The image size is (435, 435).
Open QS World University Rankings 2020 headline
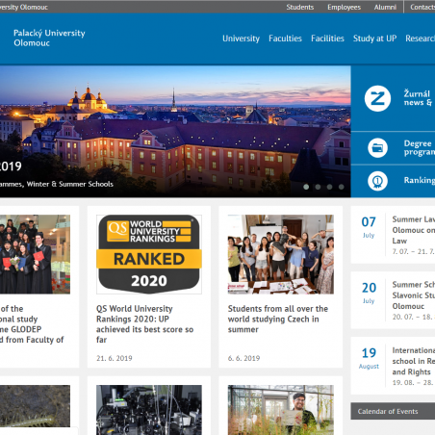pos(144,324)
